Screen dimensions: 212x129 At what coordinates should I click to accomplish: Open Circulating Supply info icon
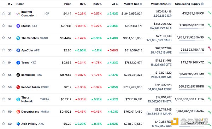(202, 4)
